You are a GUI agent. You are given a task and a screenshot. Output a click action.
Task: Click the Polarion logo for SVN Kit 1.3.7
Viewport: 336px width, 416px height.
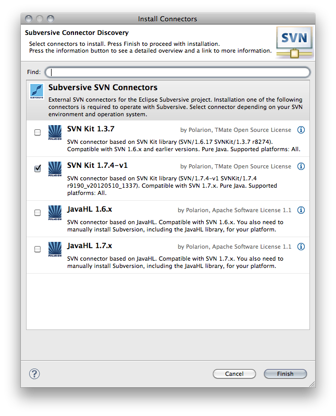point(55,133)
